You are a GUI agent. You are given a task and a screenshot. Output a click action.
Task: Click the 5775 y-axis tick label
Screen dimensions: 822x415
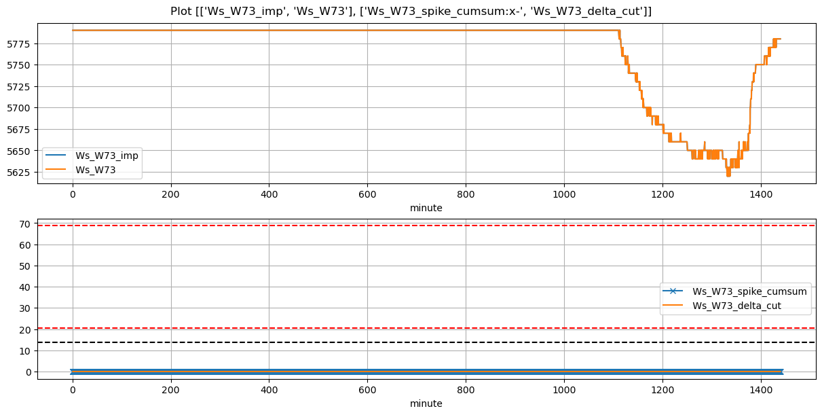click(x=22, y=44)
